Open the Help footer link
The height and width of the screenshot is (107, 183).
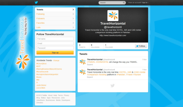(55, 95)
